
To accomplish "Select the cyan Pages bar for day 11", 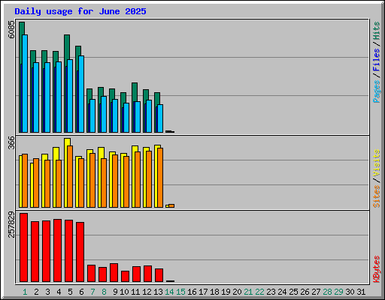I will tap(138, 117).
